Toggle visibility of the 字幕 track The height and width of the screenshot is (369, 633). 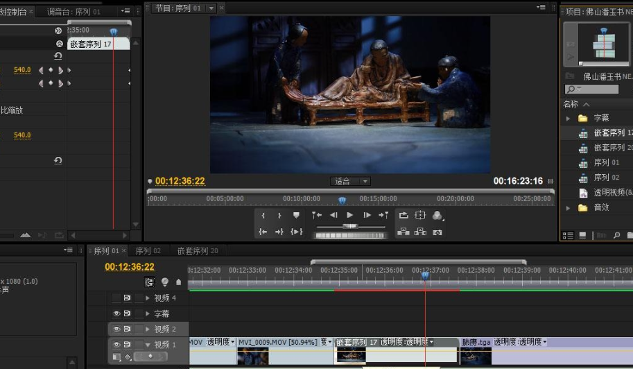116,314
